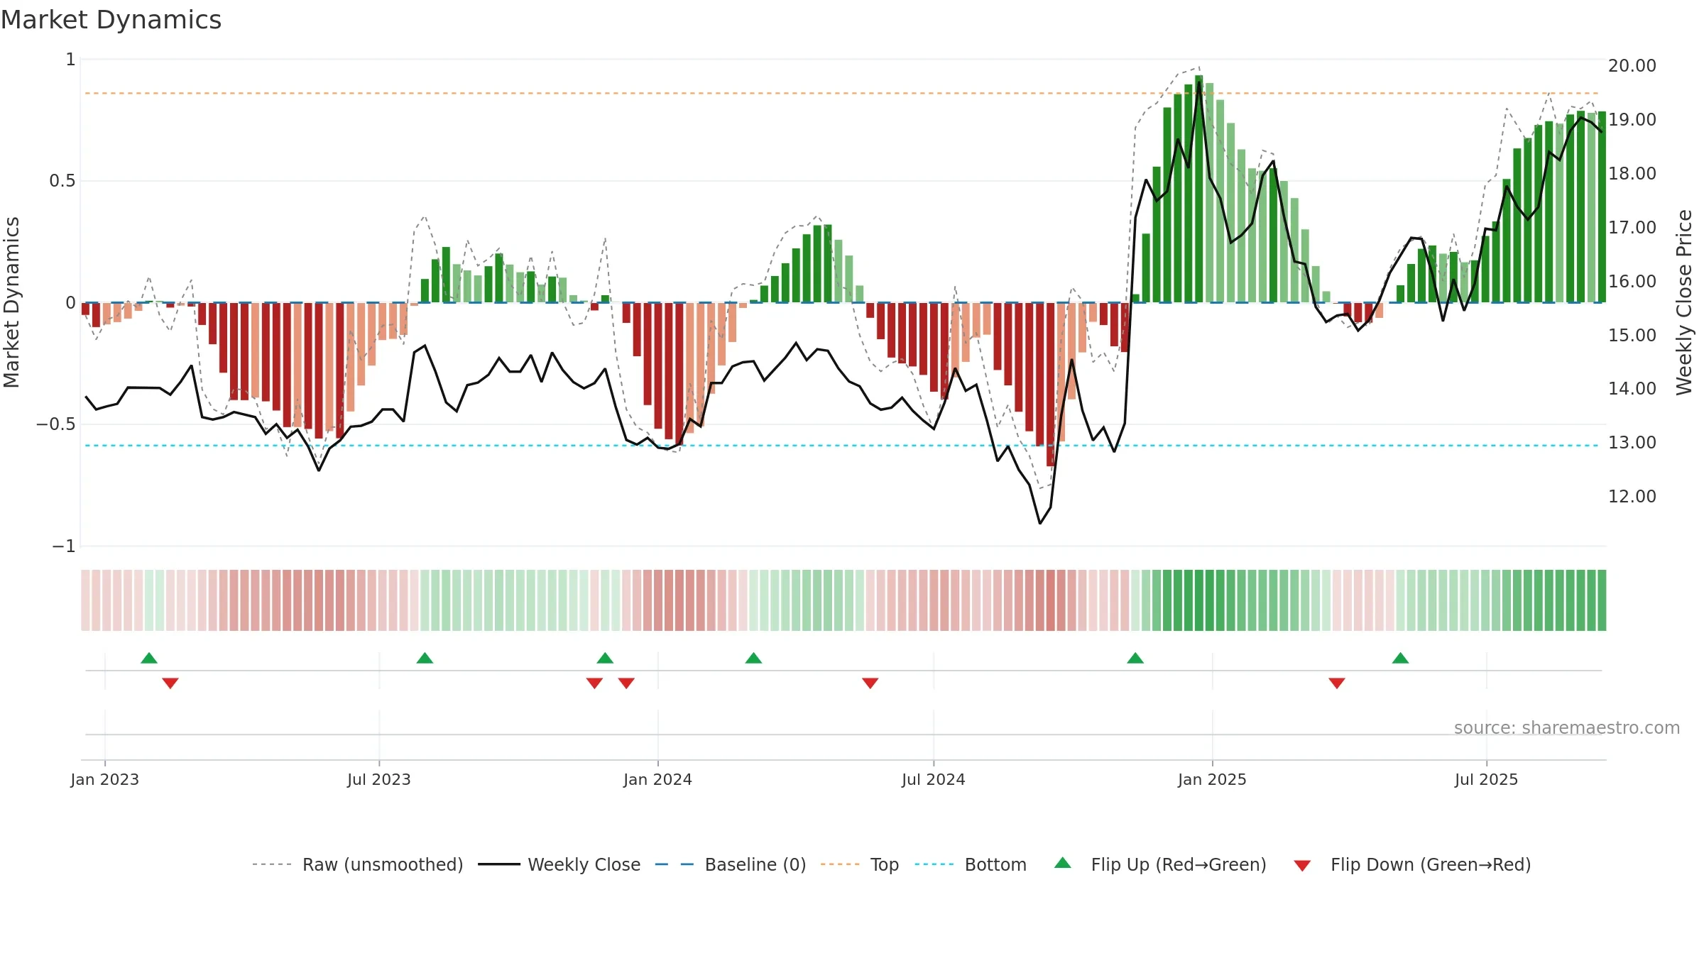Screen dimensions: 1704x958
Task: Click the 20.00 price tick label
Action: 1632,65
